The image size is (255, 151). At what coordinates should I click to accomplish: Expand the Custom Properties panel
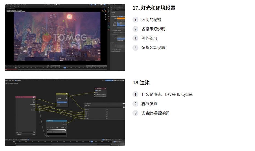[116, 51]
